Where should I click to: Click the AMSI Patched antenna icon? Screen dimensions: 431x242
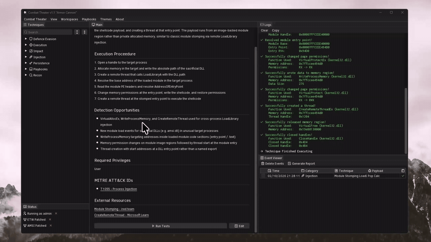pos(25,226)
